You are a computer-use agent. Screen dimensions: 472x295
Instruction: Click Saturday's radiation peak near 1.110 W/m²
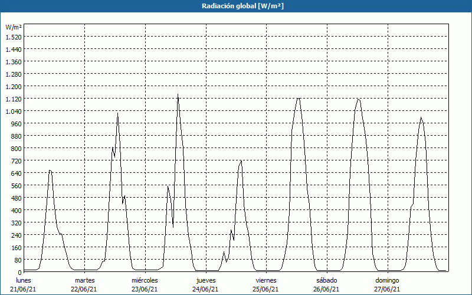tap(359, 99)
